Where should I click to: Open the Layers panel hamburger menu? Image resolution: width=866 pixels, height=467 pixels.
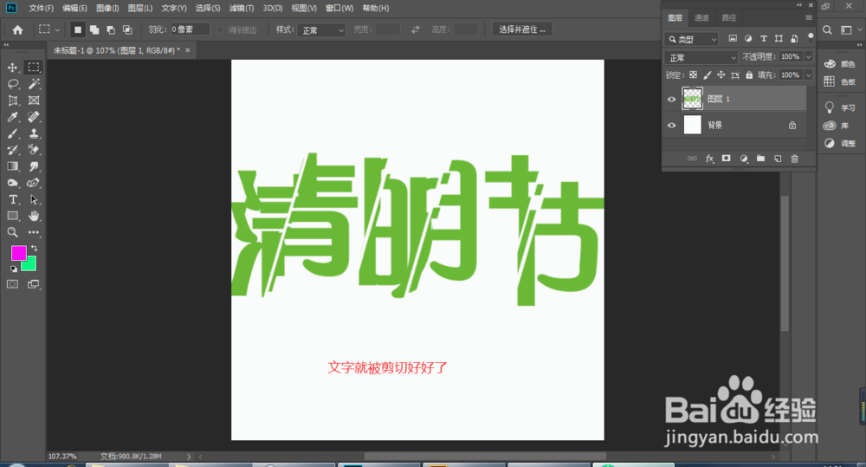(x=809, y=17)
